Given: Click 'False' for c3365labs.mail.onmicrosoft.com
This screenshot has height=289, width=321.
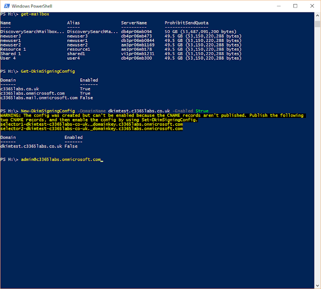Looking at the screenshot, I should (x=86, y=98).
